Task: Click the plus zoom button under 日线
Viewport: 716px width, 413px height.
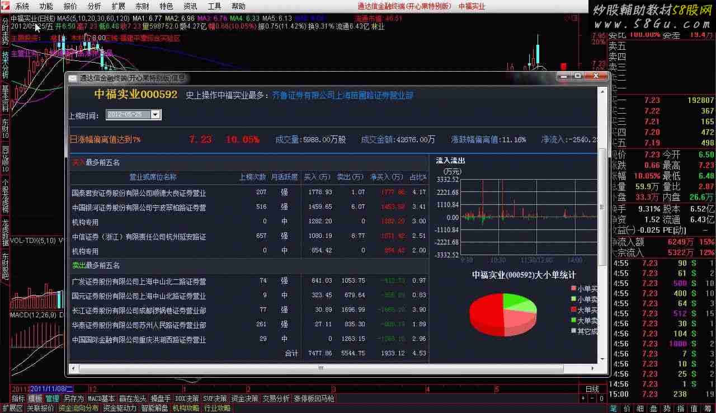Action: click(x=583, y=398)
